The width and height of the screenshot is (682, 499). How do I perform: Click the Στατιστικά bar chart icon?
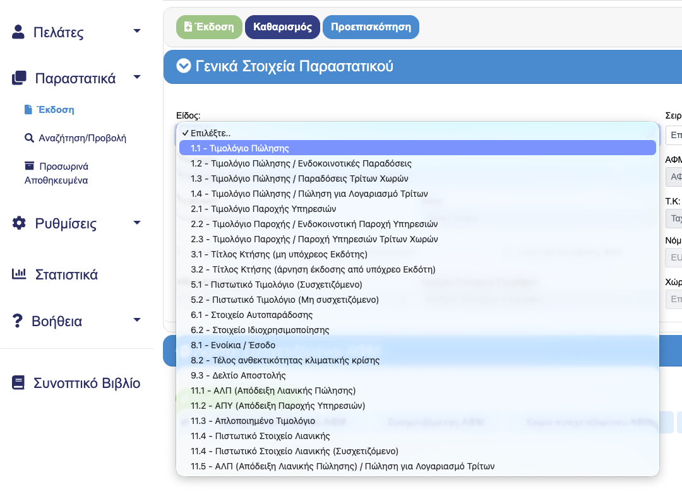point(19,274)
